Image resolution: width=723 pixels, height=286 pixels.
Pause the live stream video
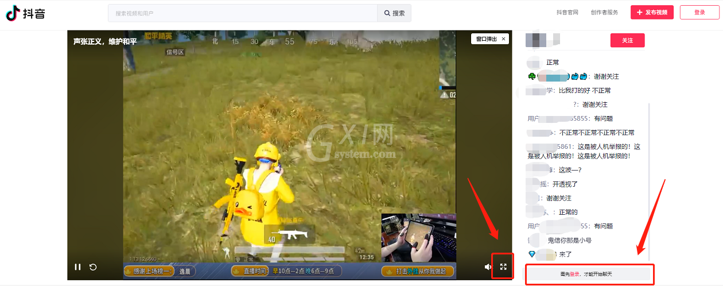[x=77, y=266]
